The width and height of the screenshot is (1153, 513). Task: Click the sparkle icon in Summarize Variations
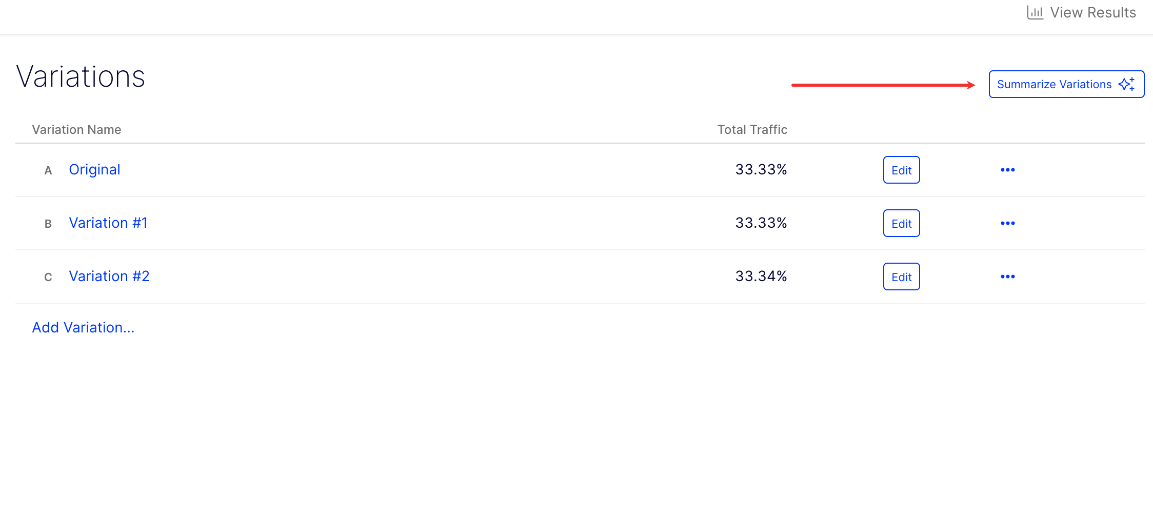pyautogui.click(x=1127, y=84)
